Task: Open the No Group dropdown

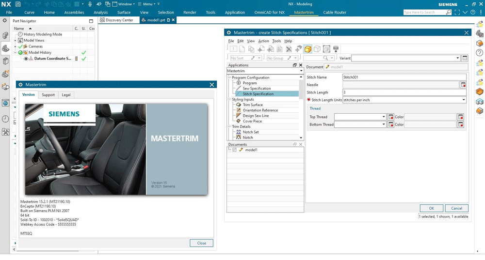Action: pyautogui.click(x=296, y=58)
